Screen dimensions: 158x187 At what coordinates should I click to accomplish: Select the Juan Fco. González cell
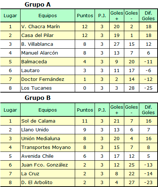48,165
